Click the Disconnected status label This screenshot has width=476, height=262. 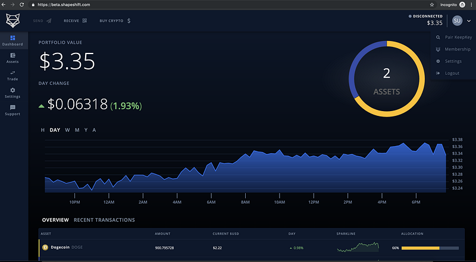[427, 16]
